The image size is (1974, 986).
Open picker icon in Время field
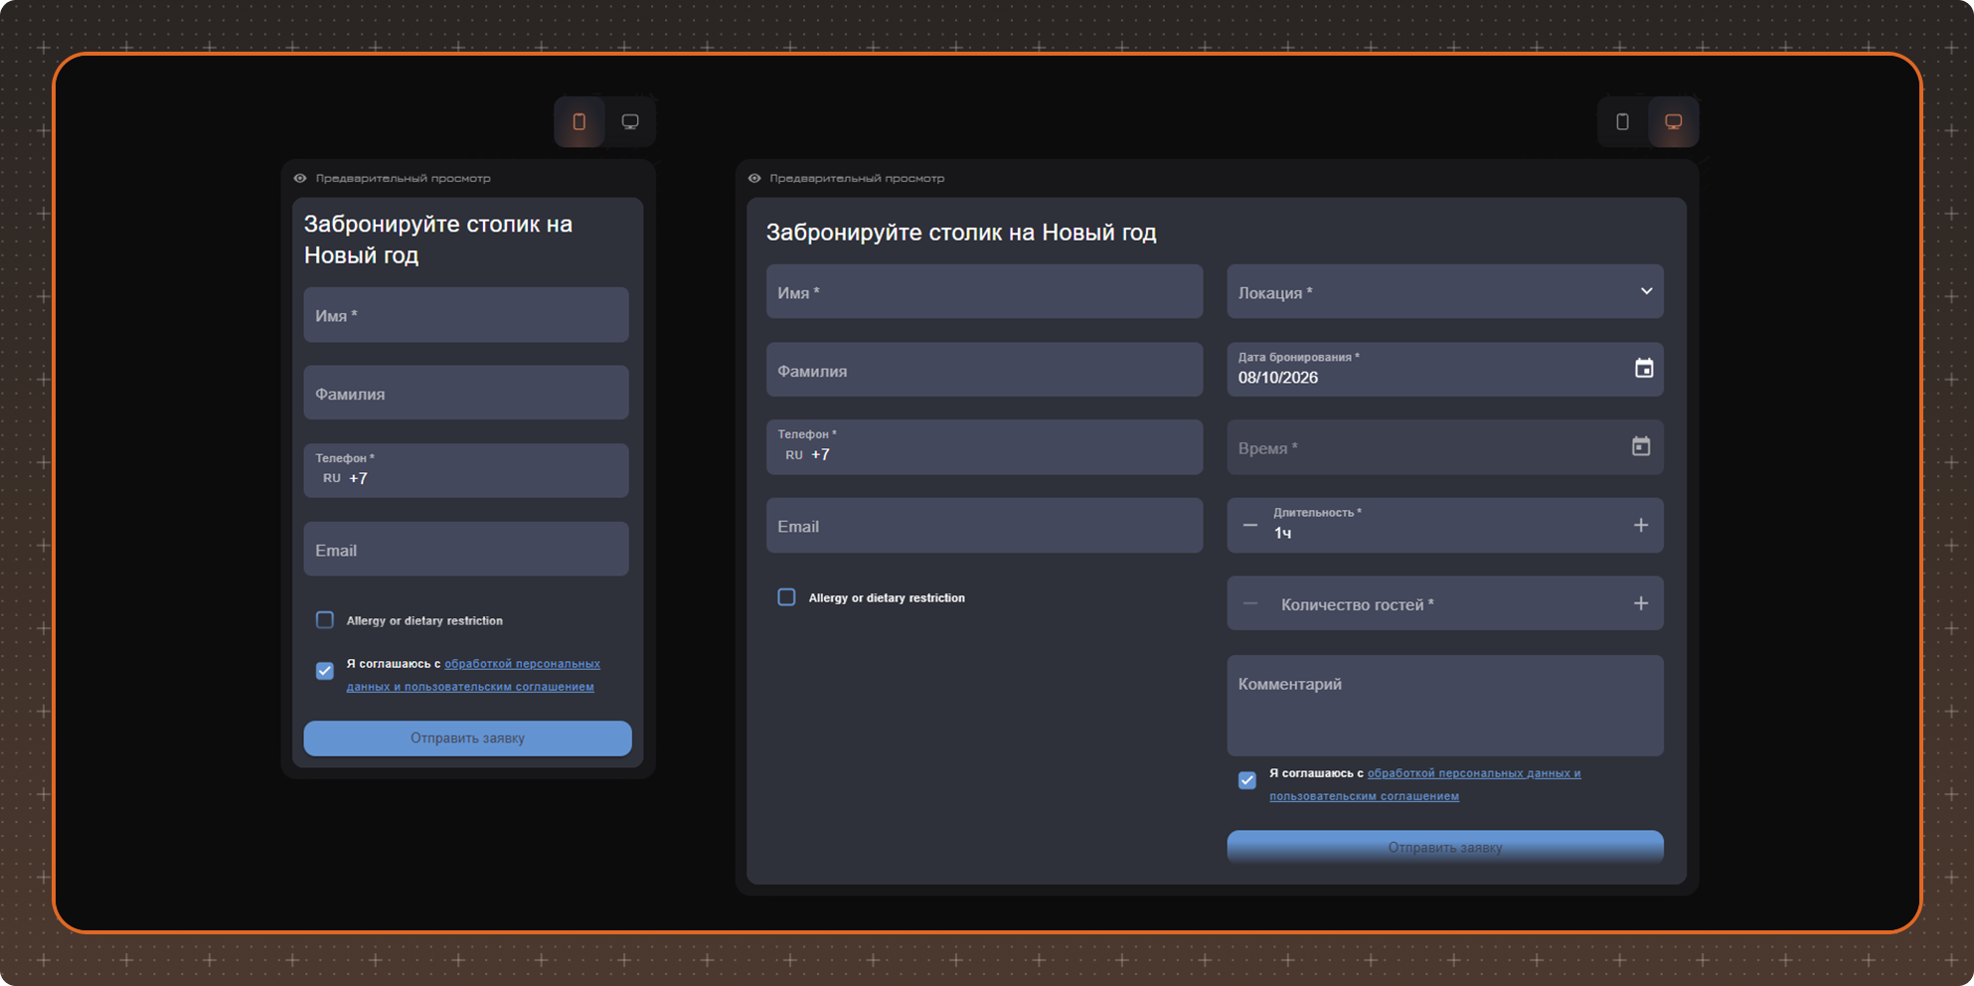coord(1641,446)
